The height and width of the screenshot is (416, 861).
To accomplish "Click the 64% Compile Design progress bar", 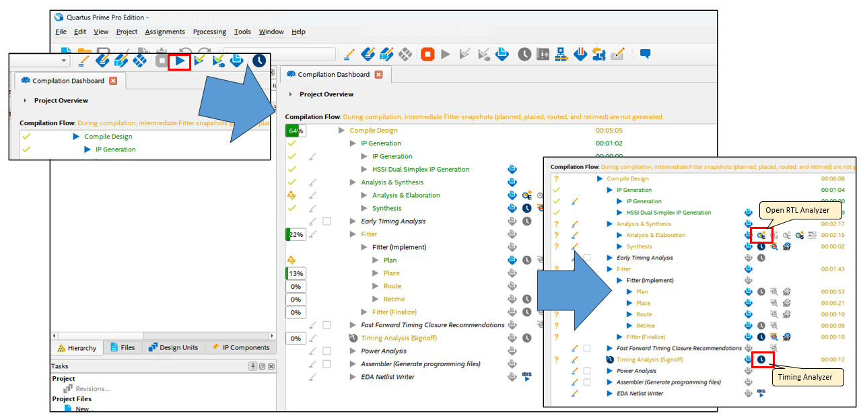I will click(x=296, y=131).
